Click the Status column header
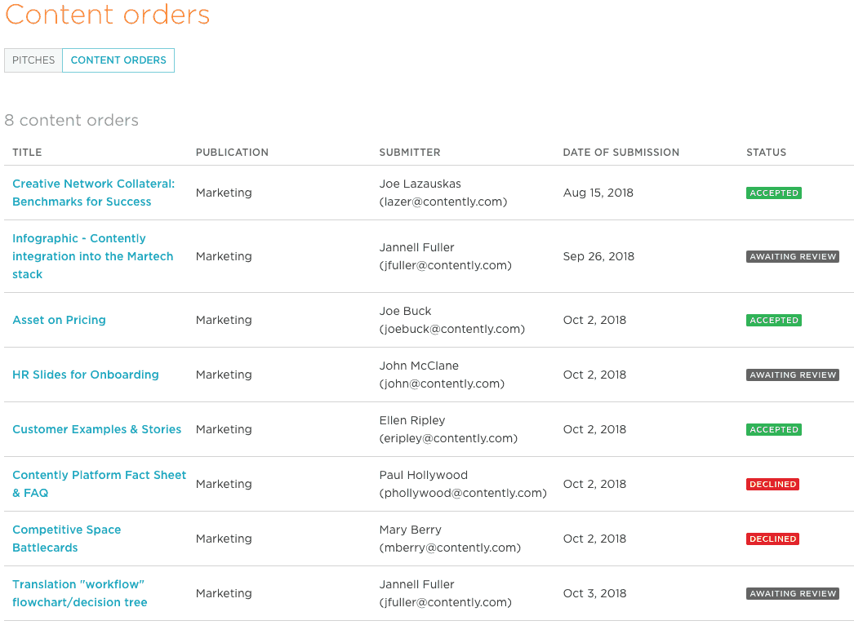Image resolution: width=854 pixels, height=634 pixels. point(766,153)
